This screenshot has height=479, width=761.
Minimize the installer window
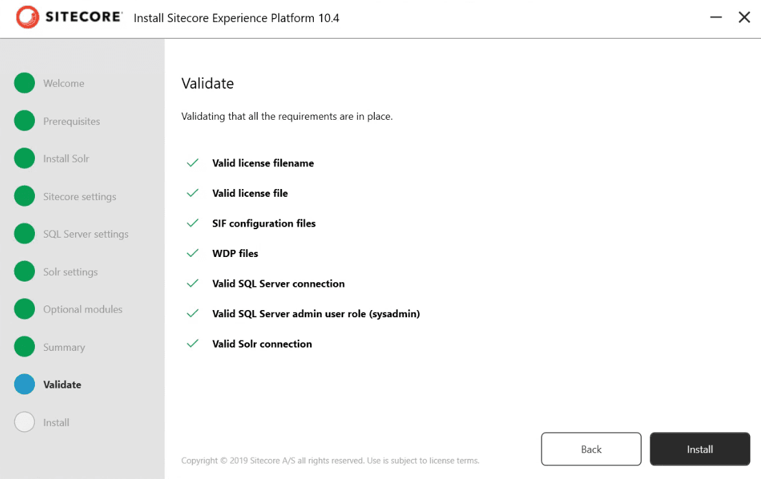[x=716, y=17]
